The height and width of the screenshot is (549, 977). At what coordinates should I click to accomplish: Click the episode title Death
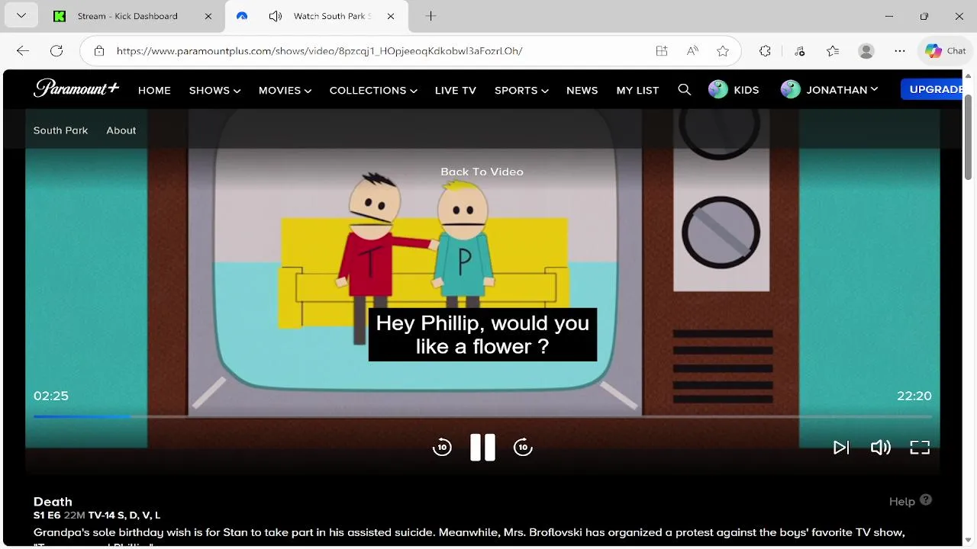point(53,501)
